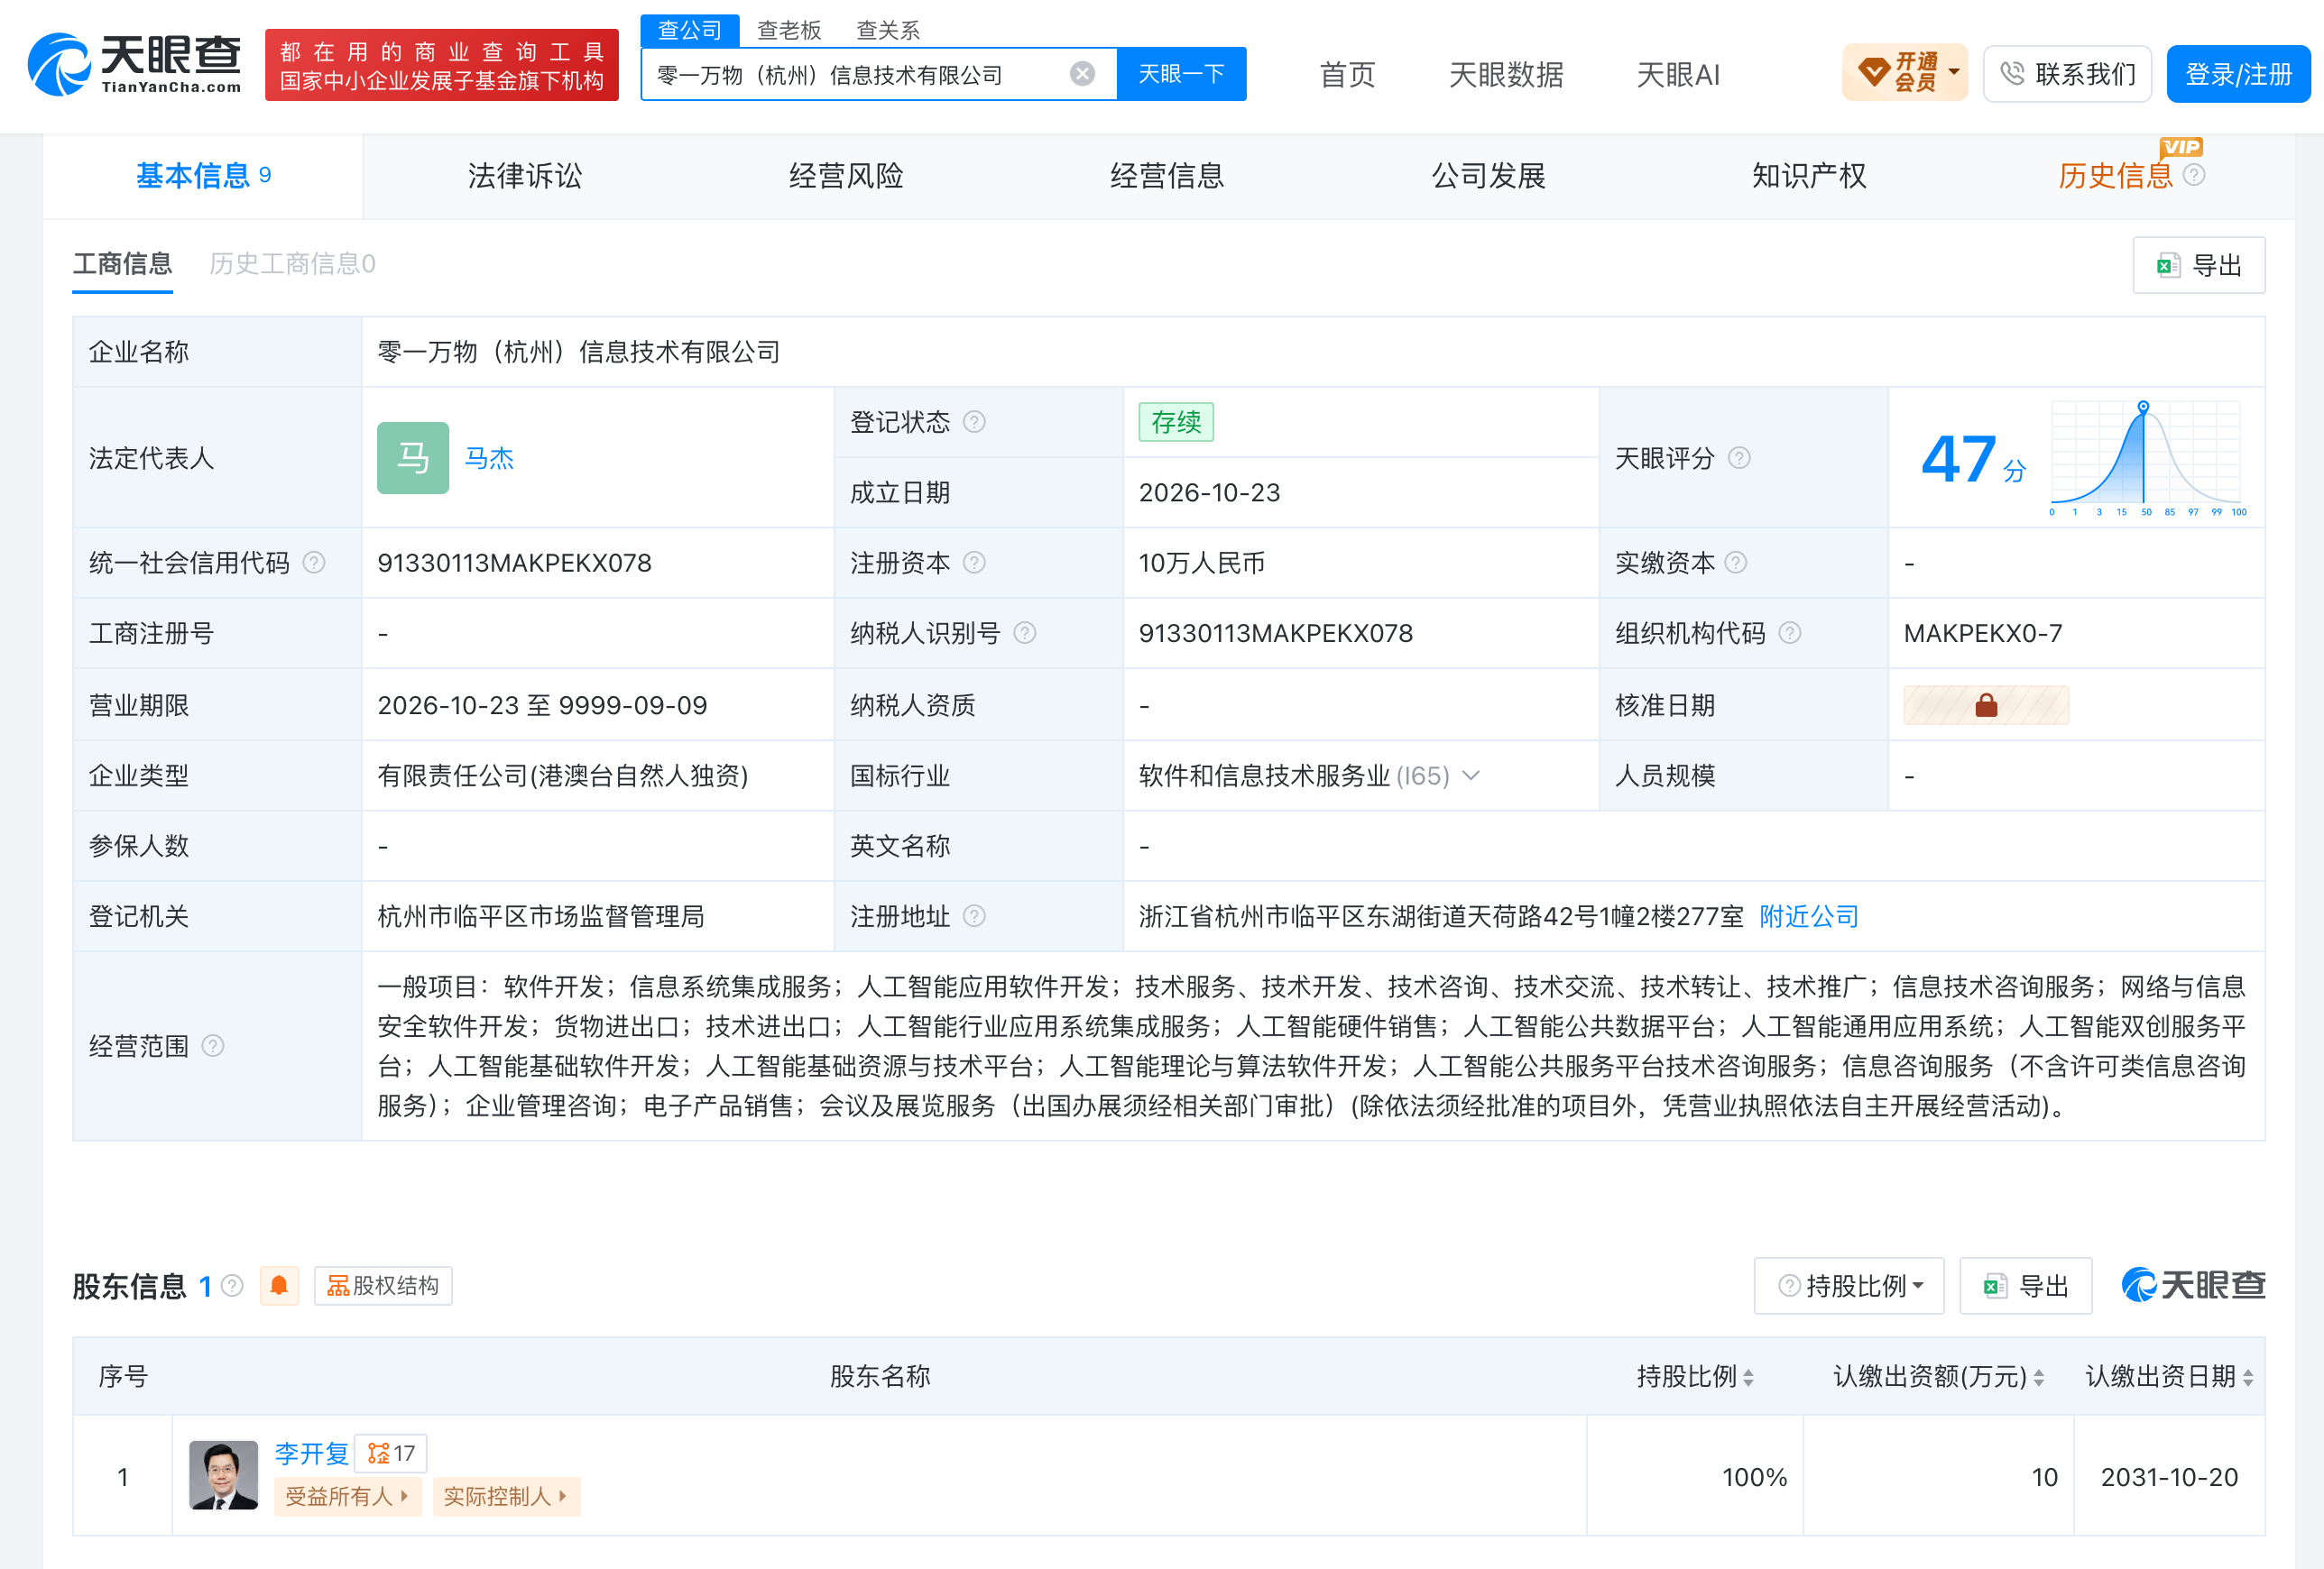Clear the search box with the X icon
The height and width of the screenshot is (1569, 2324).
pos(1082,74)
